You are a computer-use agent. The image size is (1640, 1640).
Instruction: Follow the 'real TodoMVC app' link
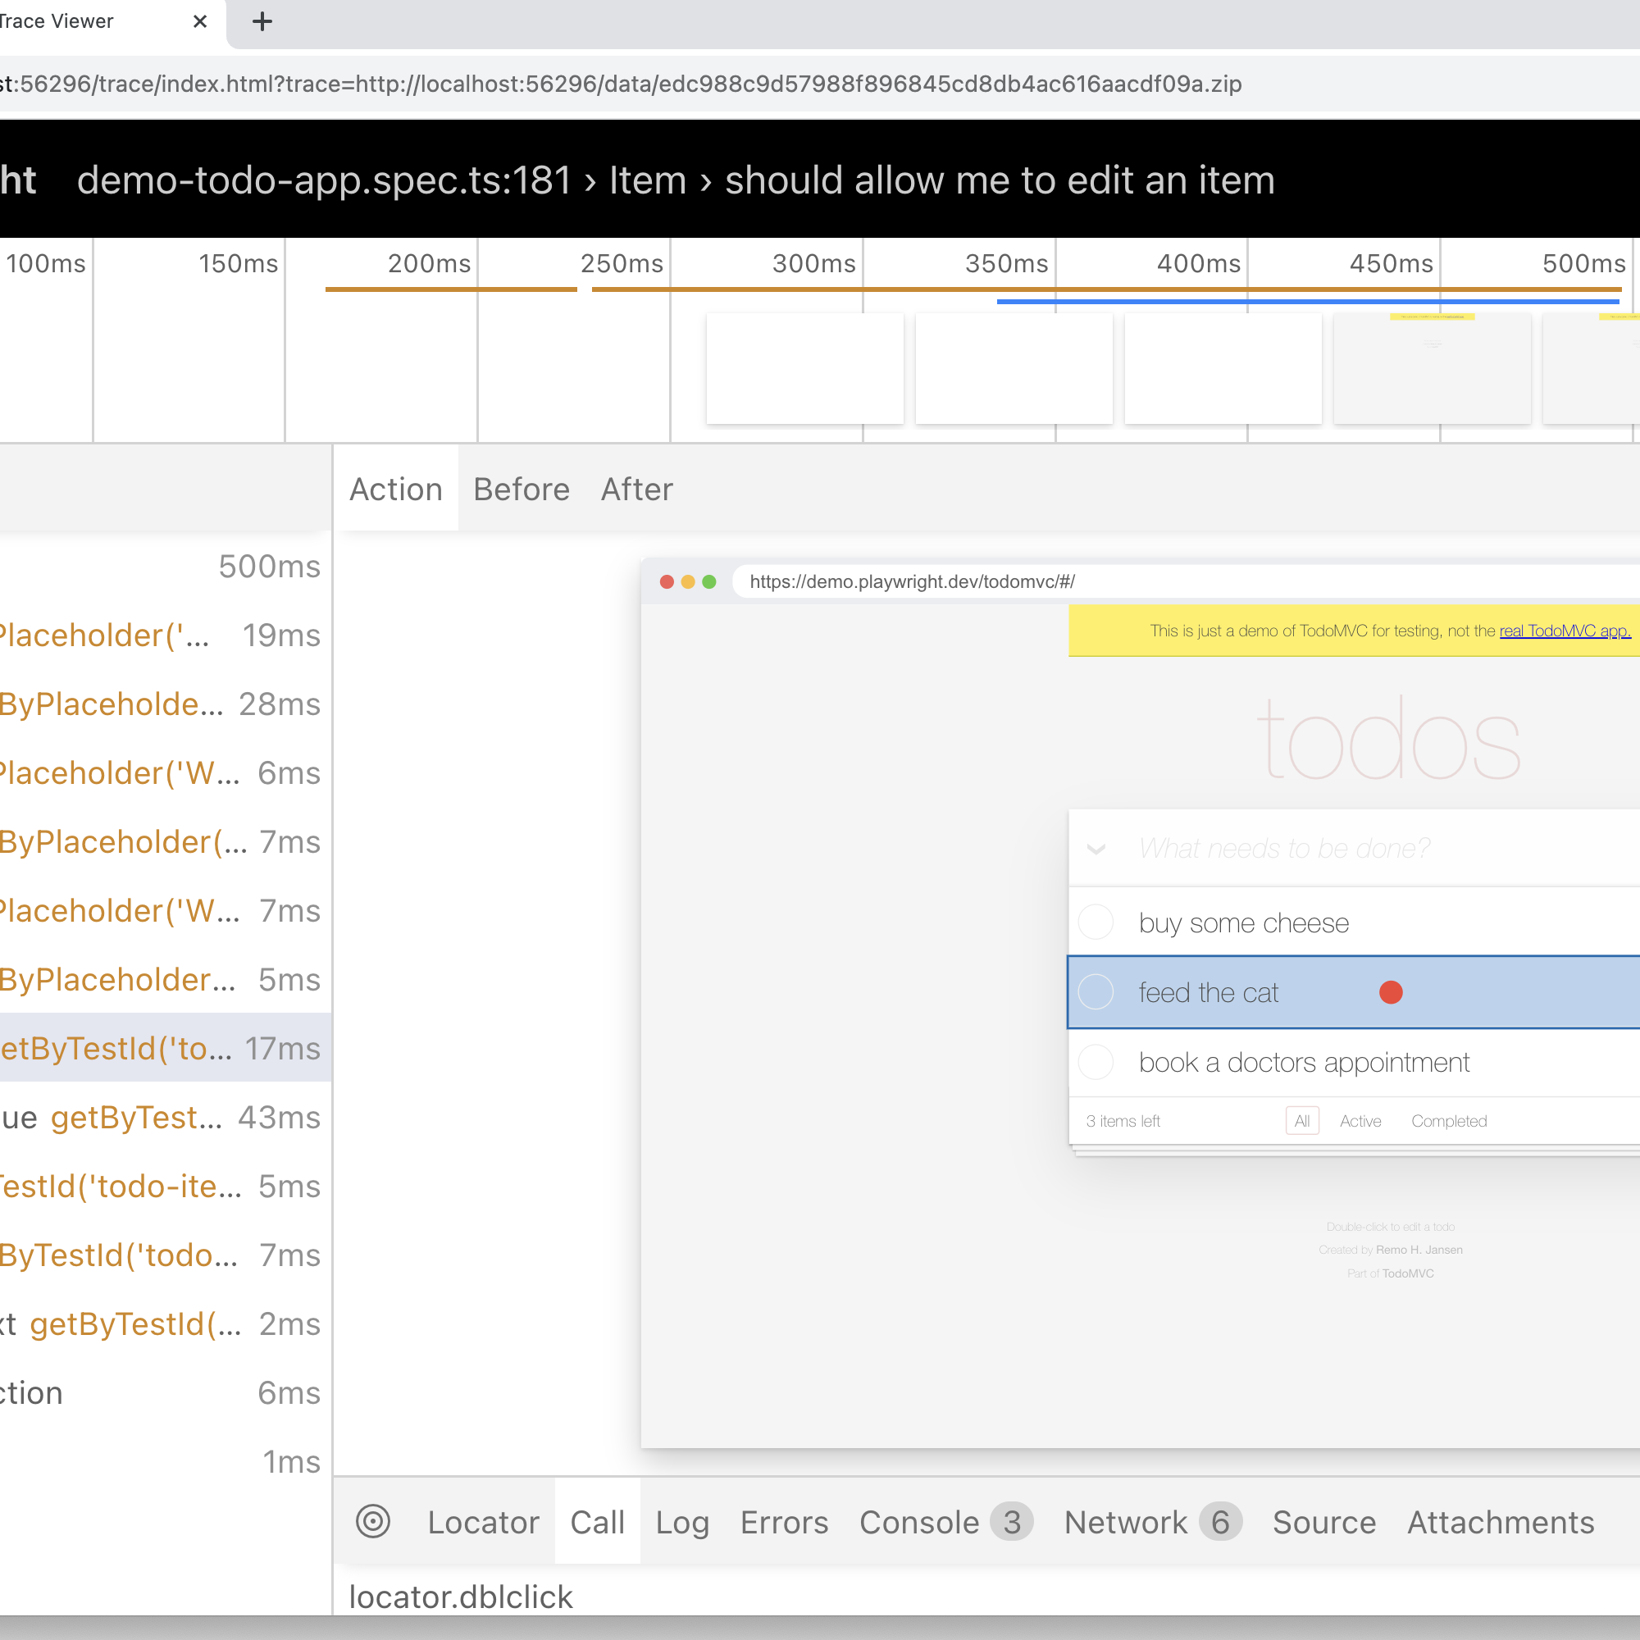click(1565, 631)
